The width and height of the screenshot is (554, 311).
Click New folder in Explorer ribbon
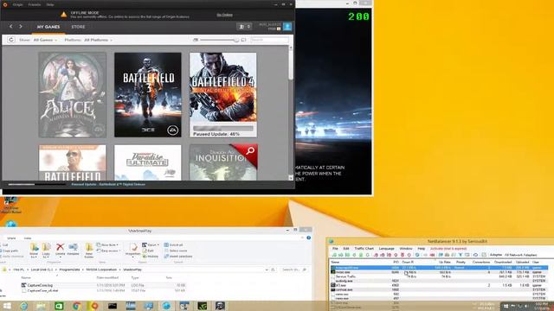coord(89,250)
